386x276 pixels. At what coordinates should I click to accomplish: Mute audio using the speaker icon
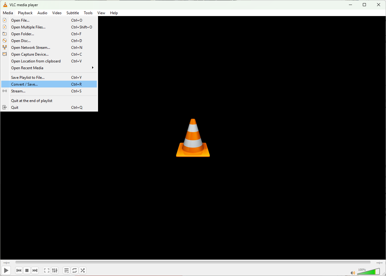[353, 273]
